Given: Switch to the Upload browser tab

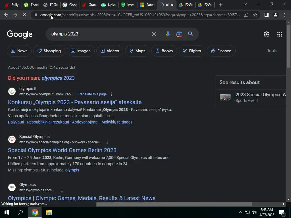Looking at the screenshot, I should pos(109,5).
